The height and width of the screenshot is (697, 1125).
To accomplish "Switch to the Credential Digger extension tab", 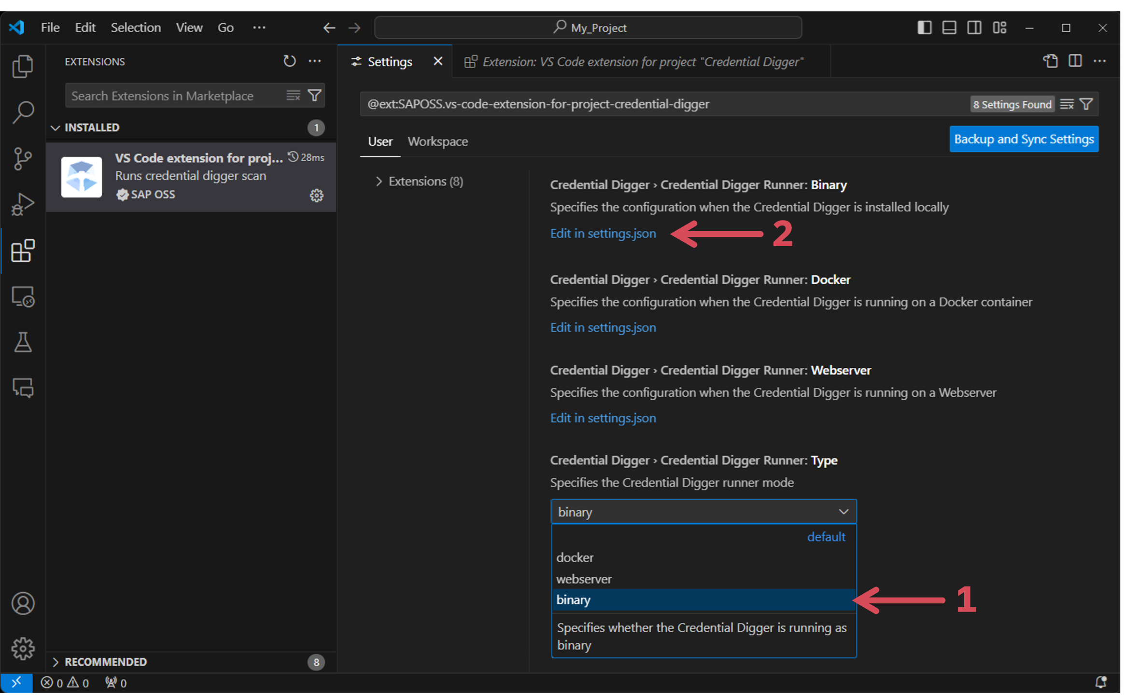I will click(641, 61).
